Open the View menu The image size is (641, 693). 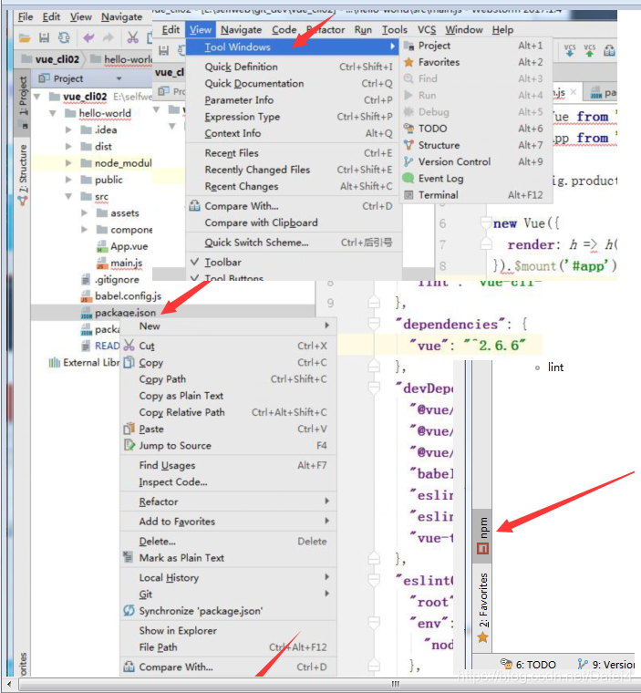[x=201, y=29]
